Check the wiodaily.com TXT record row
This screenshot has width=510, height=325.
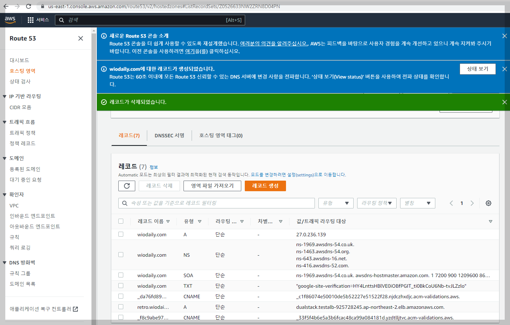[121, 286]
